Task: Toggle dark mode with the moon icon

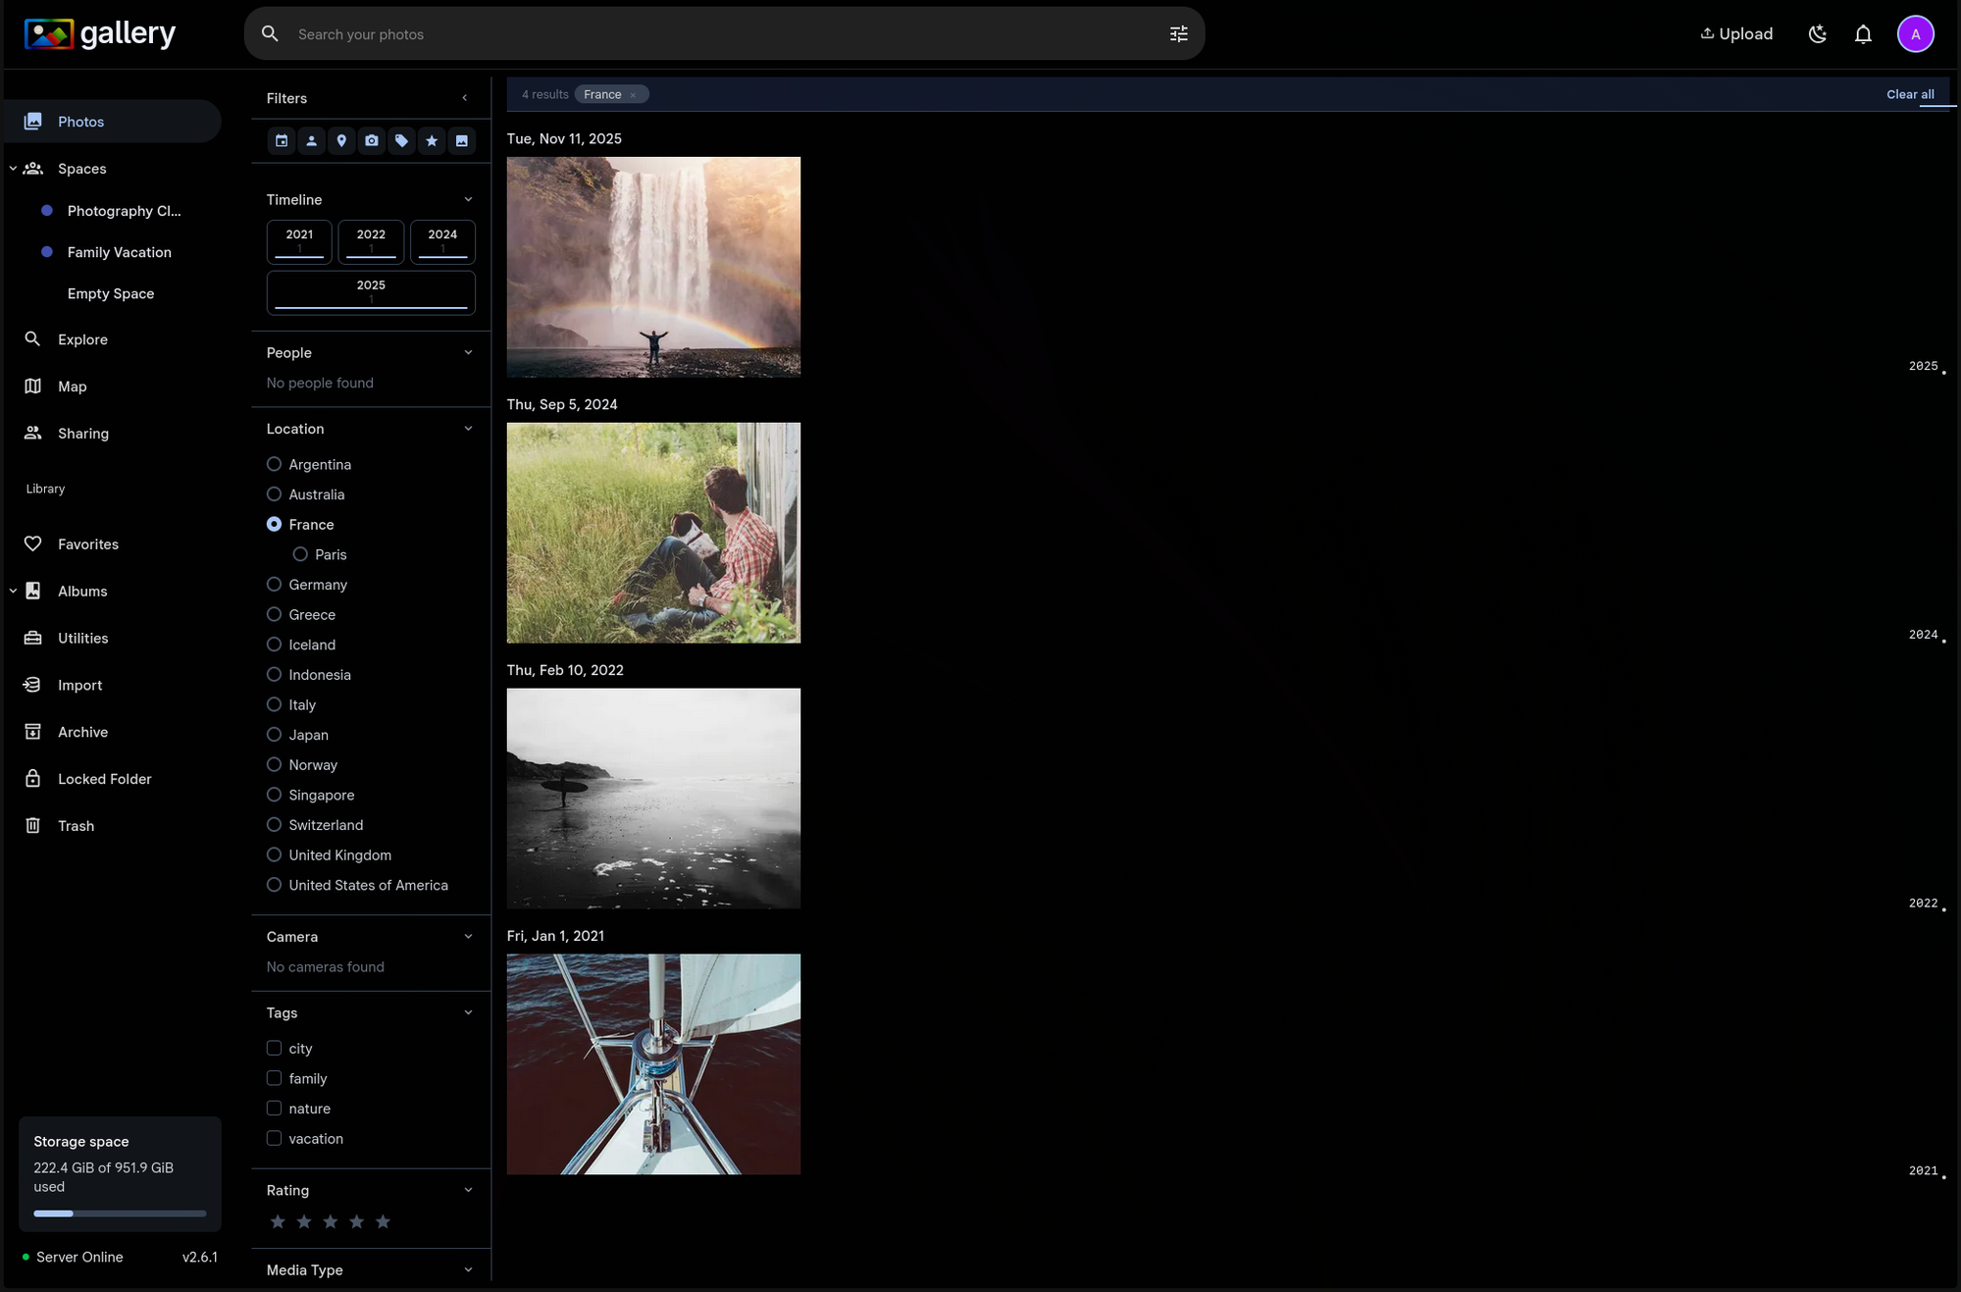Action: pos(1817,33)
